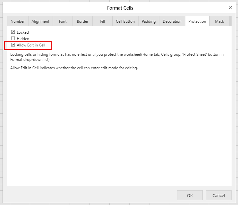Open the Alignment tab

point(40,21)
